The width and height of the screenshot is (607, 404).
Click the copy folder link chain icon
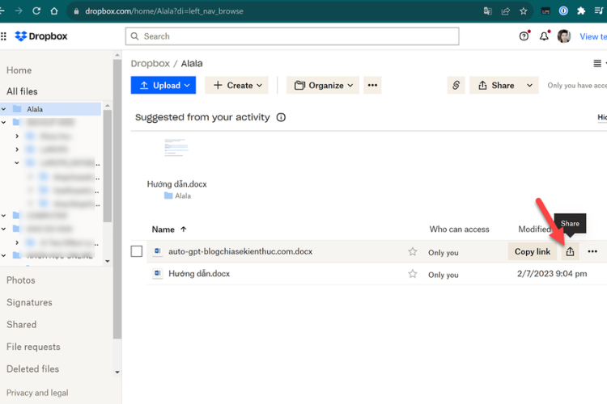pyautogui.click(x=456, y=85)
